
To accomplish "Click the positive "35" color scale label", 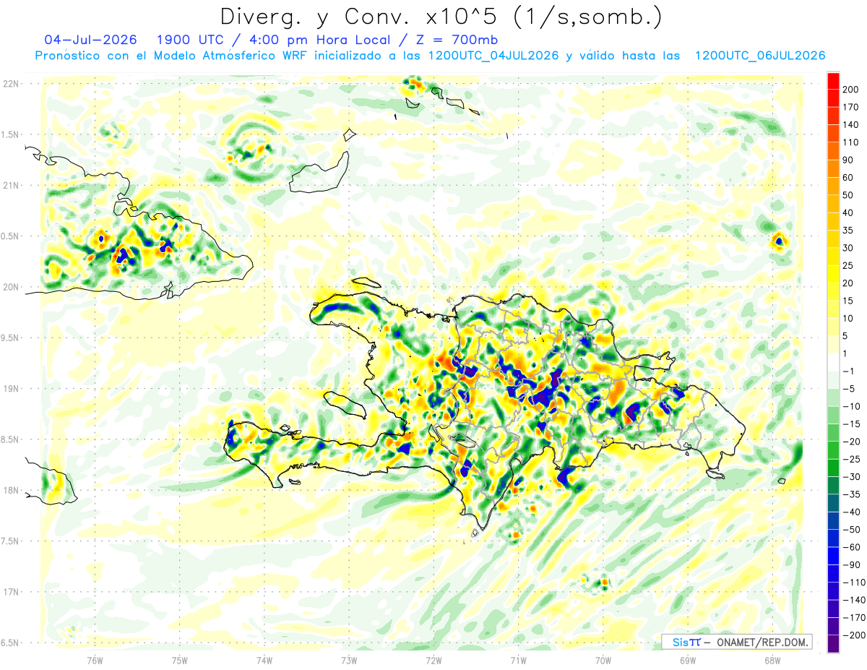I will coord(850,230).
